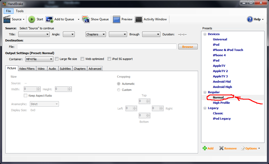The image size is (269, 164).
Task: Enable Web optimized checkbox
Action: (x=82, y=59)
